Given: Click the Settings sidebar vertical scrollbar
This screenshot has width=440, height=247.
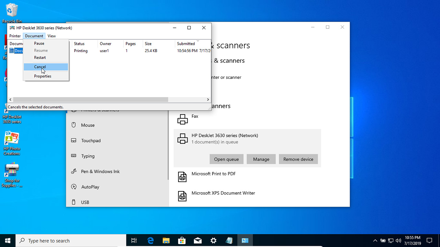Looking at the screenshot, I should [x=168, y=145].
